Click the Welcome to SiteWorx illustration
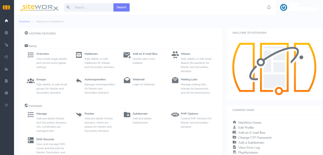The image size is (323, 155). coord(274,69)
